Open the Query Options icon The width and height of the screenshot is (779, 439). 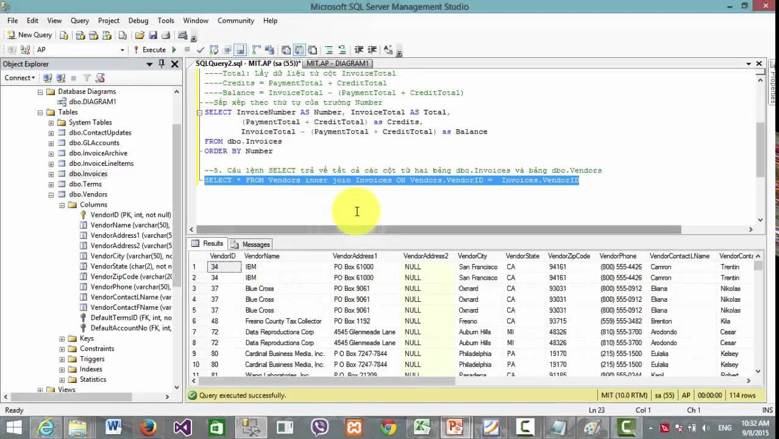pos(227,50)
